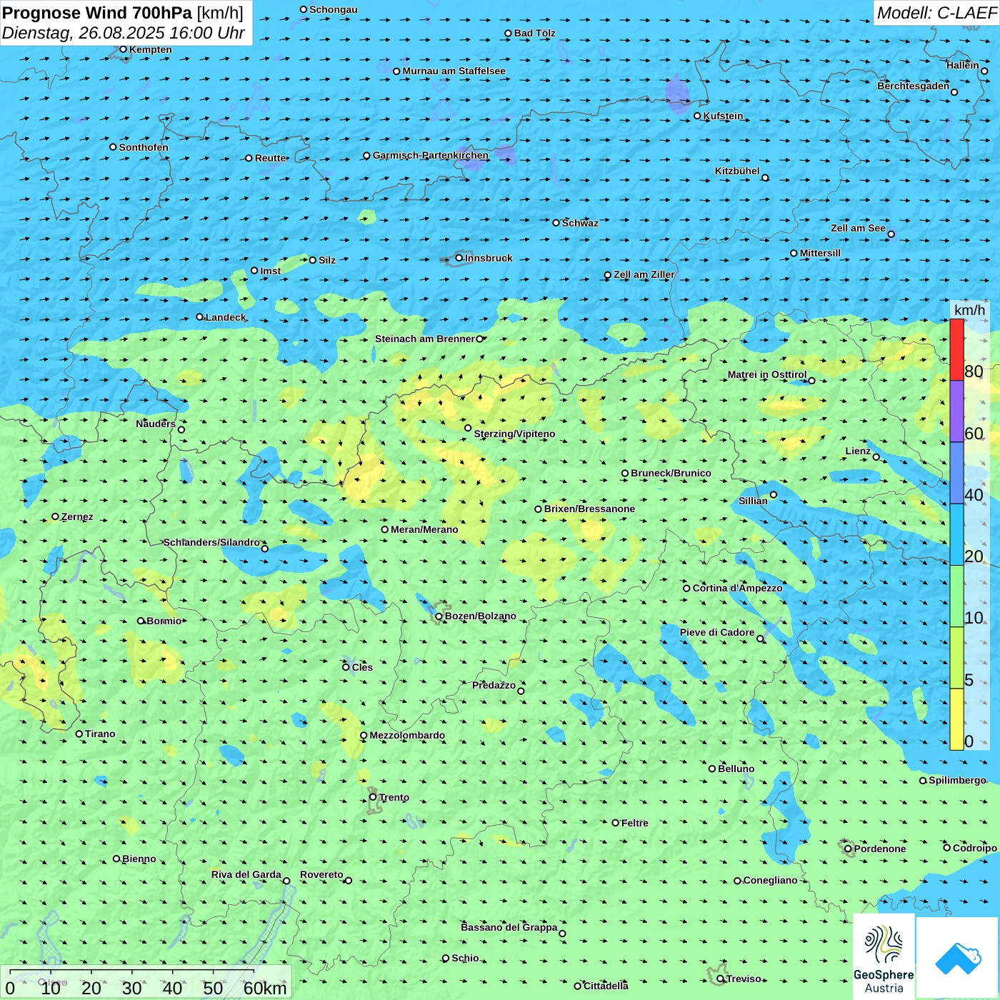Click the 'Mezzolombardo' label
Screen dimensions: 1000x1000
407,735
